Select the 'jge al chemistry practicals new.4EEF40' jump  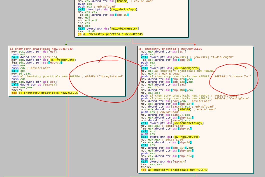tap(174, 170)
